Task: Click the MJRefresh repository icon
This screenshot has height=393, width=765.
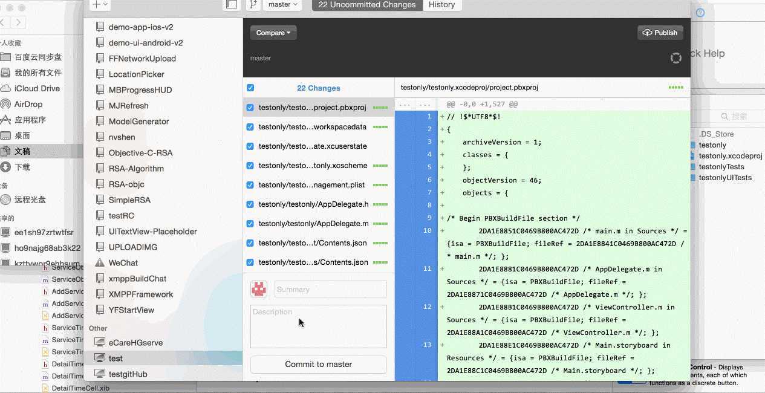Action: (x=100, y=106)
